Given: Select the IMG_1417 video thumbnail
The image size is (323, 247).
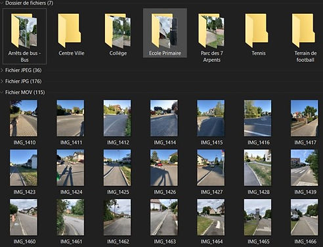Looking at the screenshot, I should 305,118.
